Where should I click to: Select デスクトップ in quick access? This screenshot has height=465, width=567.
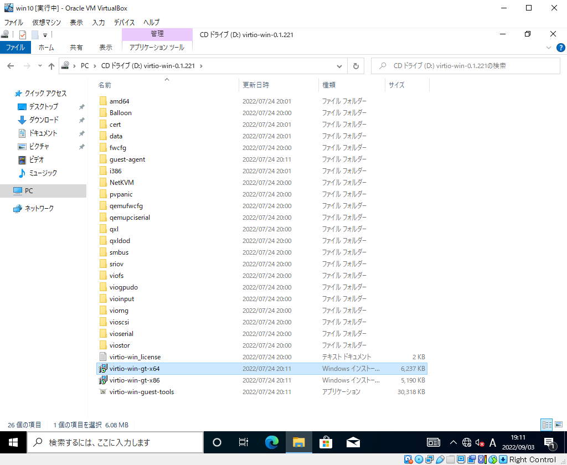click(x=43, y=107)
